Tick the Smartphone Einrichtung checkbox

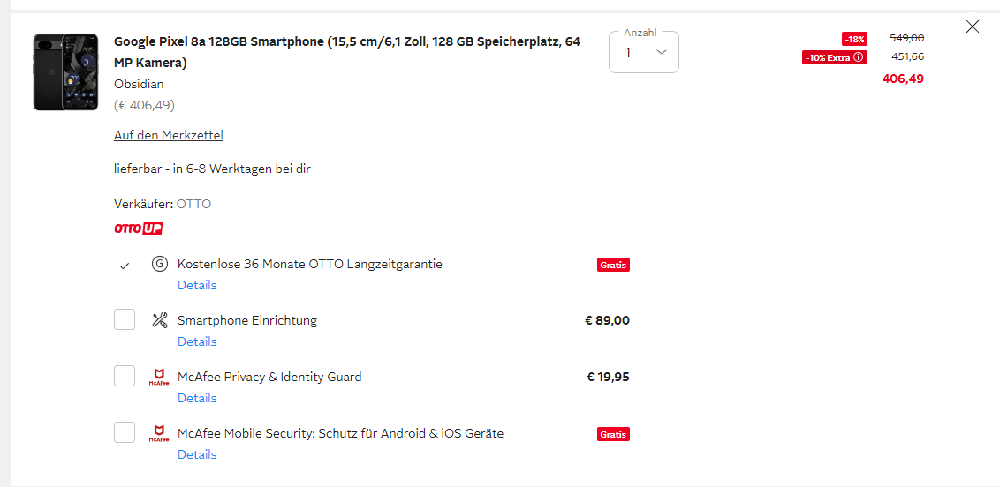tap(125, 319)
